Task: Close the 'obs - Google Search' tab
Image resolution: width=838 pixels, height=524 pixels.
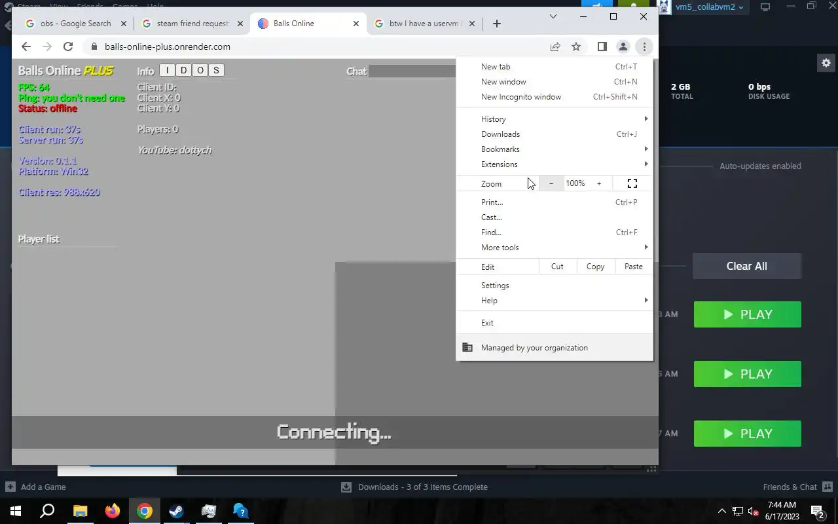Action: [x=123, y=24]
